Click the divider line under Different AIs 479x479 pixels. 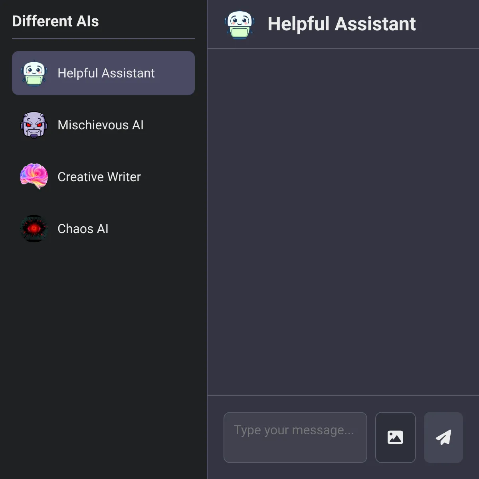(x=103, y=39)
